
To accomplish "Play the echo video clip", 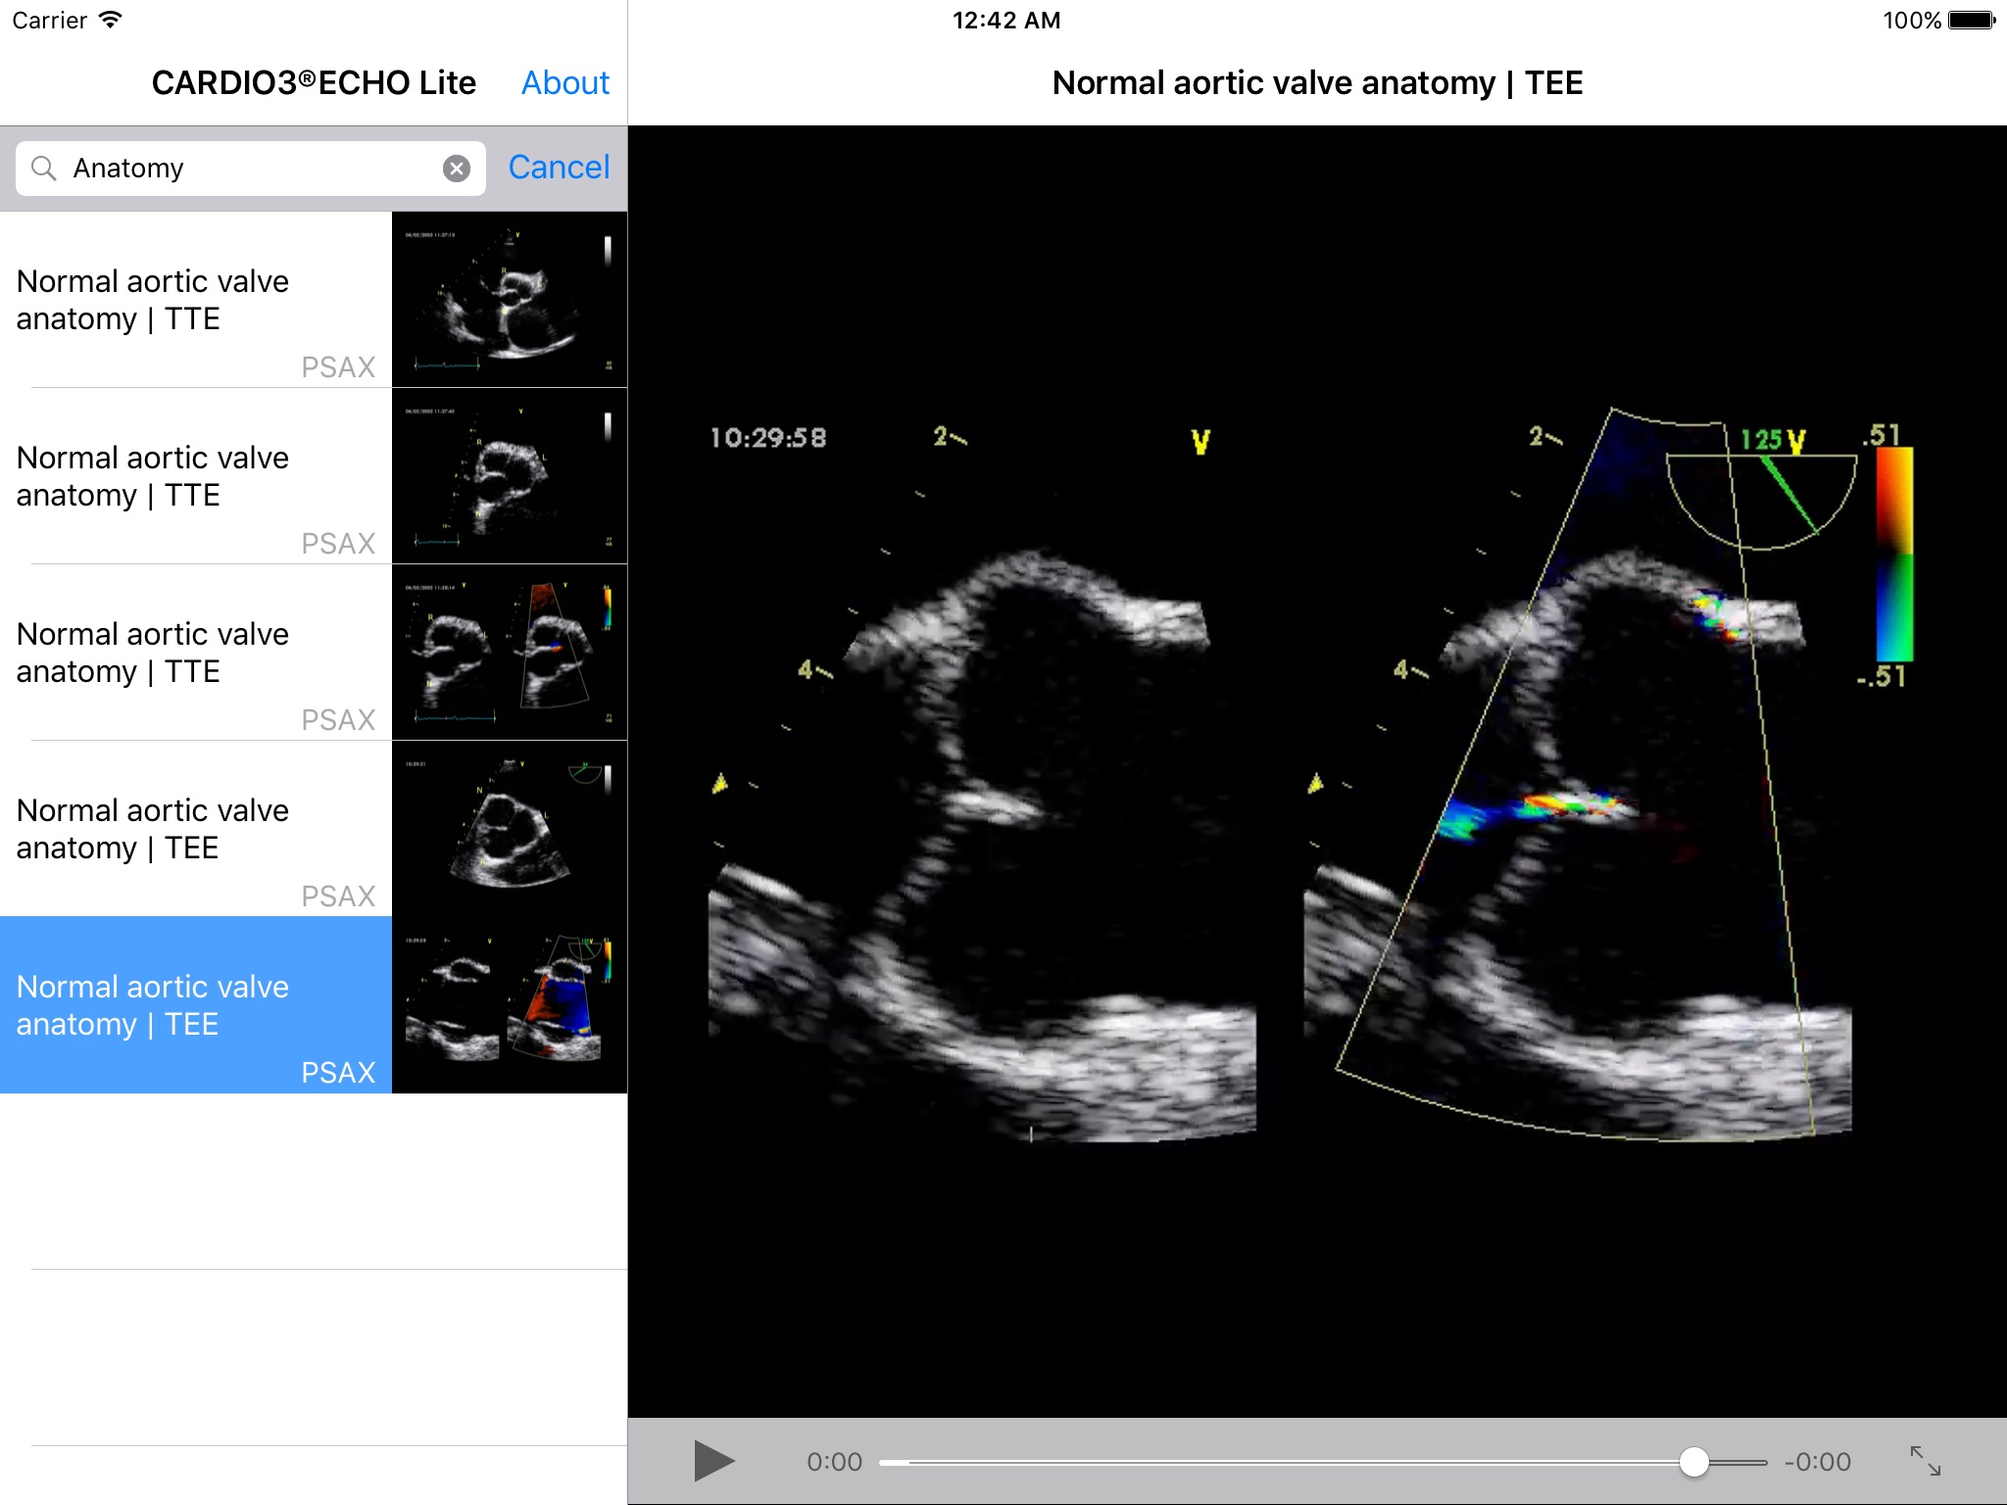I will [713, 1461].
